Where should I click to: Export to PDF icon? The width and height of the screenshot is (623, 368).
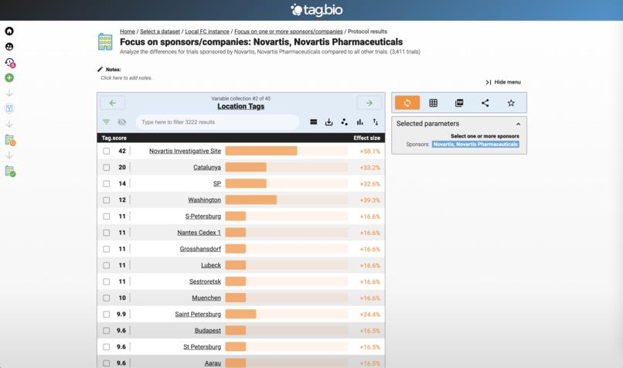(x=459, y=103)
